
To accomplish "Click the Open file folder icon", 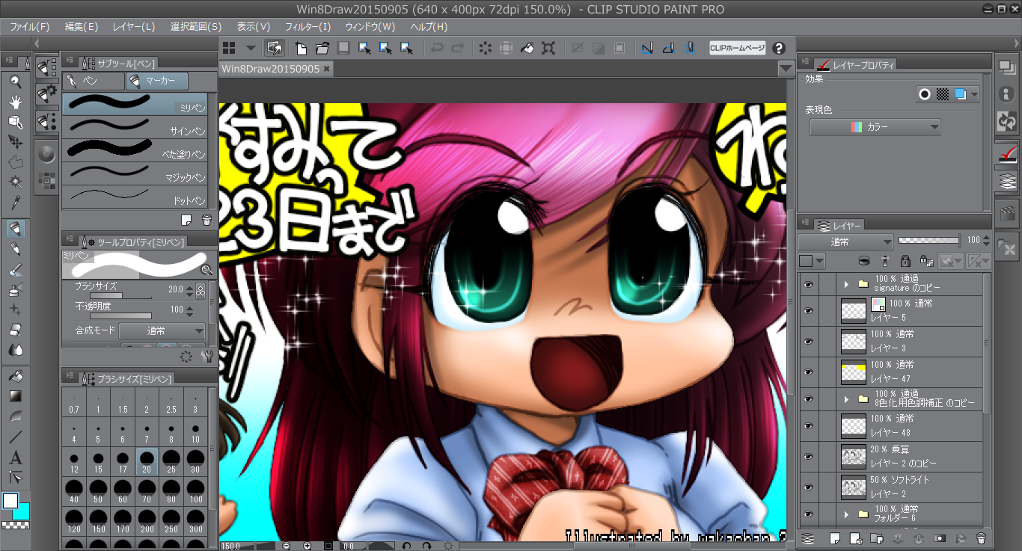I will click(322, 49).
